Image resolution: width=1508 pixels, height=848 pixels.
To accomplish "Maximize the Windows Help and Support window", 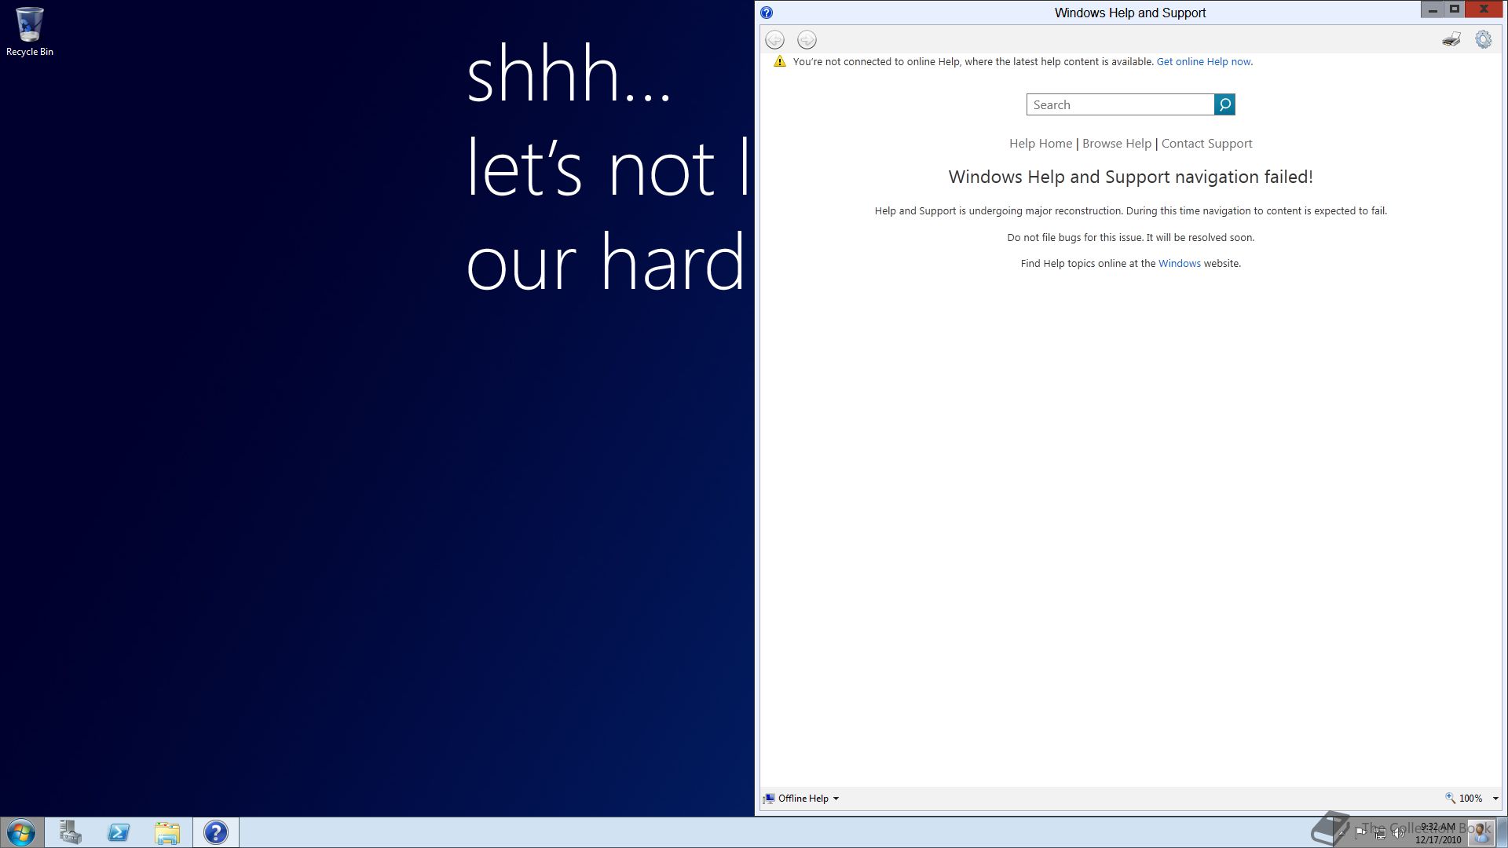I will 1454,9.
